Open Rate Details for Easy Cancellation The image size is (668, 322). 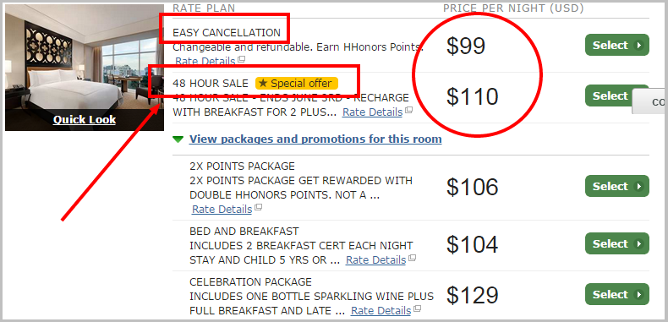[x=205, y=61]
